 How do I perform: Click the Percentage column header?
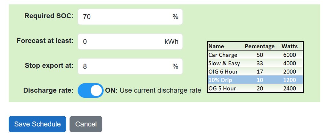click(x=259, y=46)
